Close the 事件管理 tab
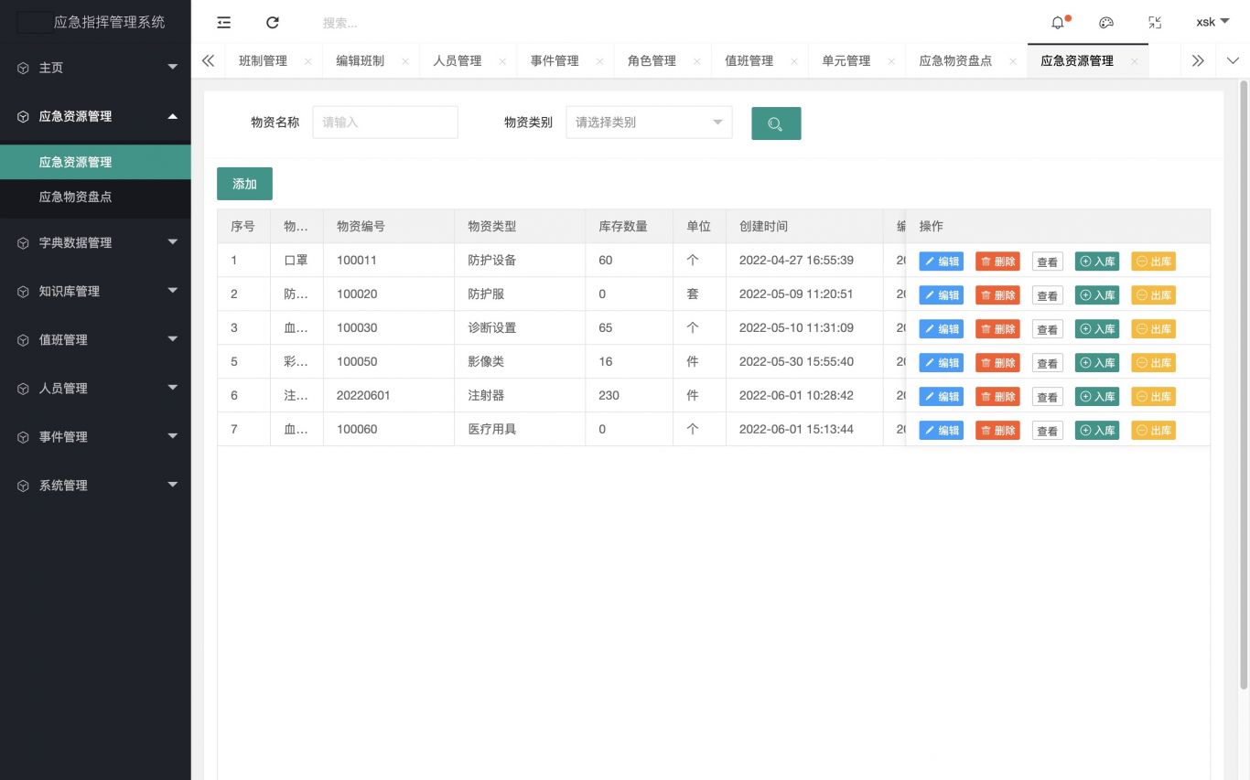 (x=599, y=61)
